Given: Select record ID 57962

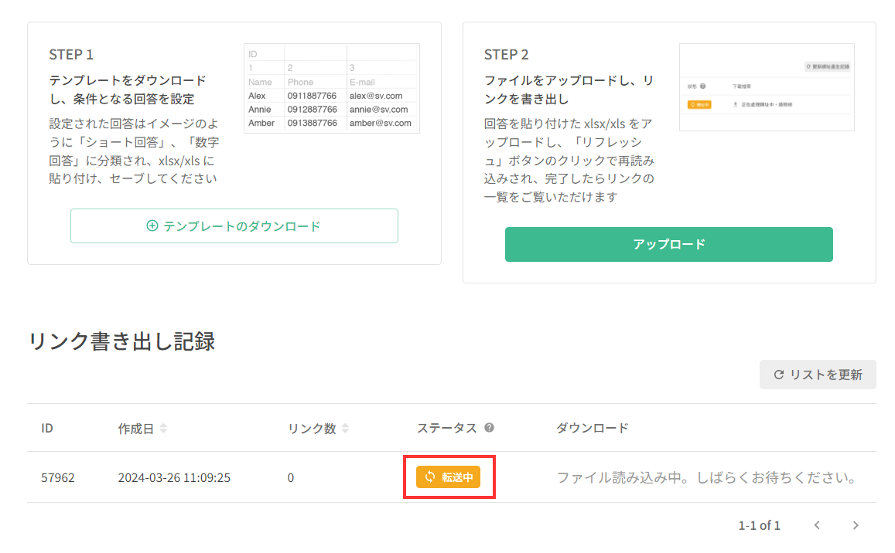Looking at the screenshot, I should pyautogui.click(x=58, y=477).
